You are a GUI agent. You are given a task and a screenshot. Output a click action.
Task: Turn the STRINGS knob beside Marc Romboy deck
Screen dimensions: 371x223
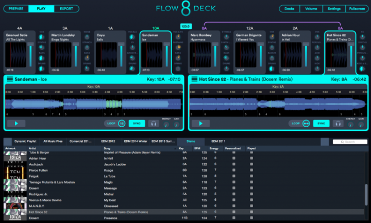coord(226,37)
